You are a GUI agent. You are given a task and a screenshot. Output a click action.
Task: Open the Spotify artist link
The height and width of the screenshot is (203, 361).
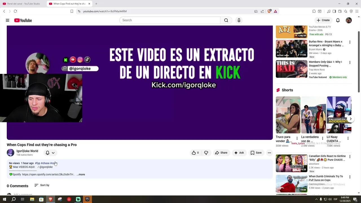tap(48, 175)
